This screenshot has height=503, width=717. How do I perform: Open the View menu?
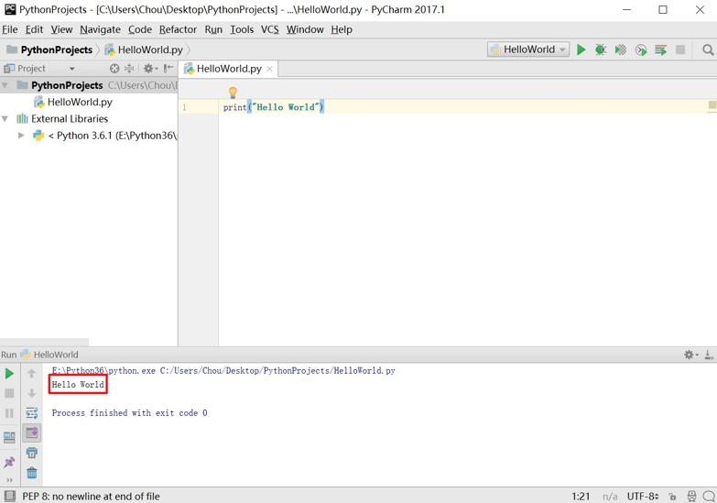[x=61, y=29]
